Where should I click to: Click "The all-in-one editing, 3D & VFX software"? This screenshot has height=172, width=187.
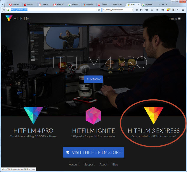[33, 136]
